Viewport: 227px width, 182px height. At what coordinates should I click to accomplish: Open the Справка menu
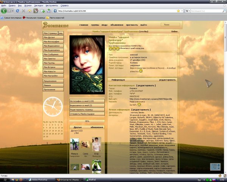pos(65,6)
